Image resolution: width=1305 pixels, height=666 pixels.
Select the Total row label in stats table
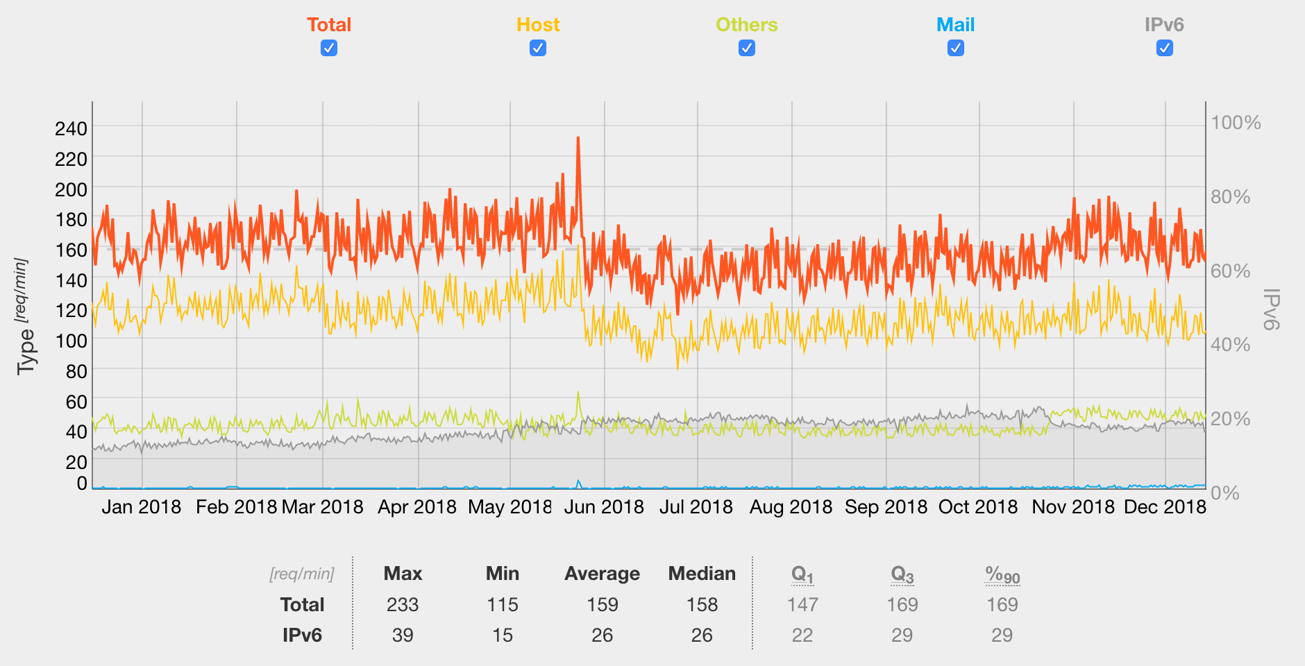[302, 605]
